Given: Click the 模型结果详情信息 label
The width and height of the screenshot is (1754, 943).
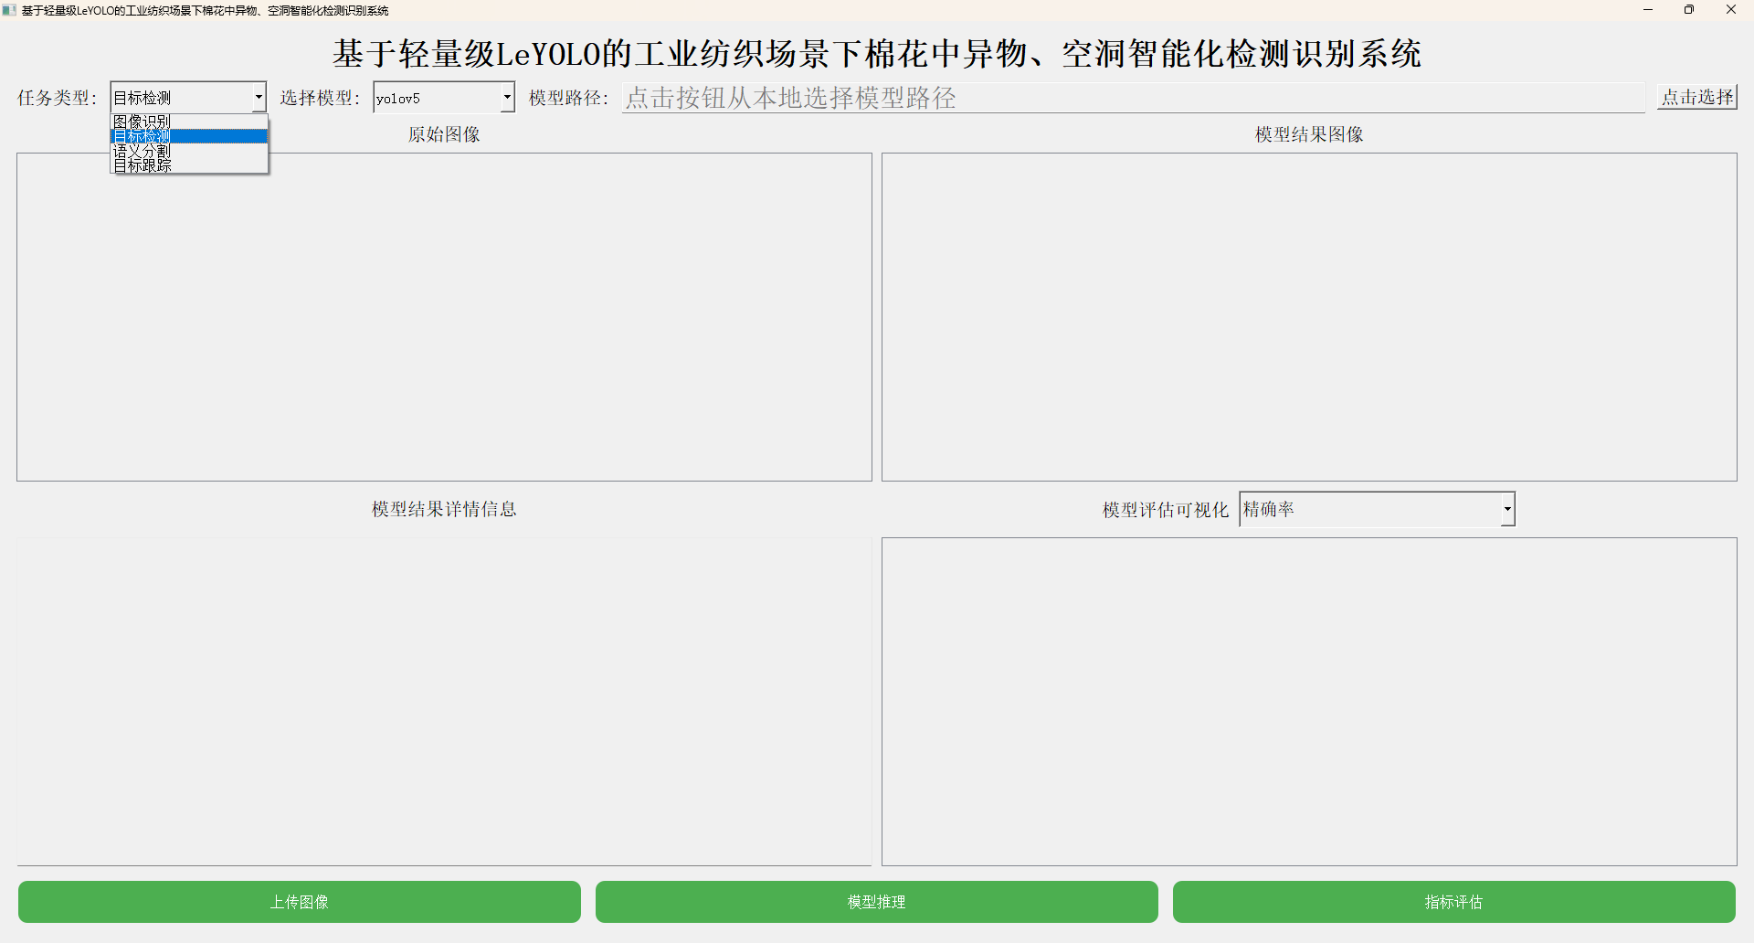Looking at the screenshot, I should pos(444,509).
